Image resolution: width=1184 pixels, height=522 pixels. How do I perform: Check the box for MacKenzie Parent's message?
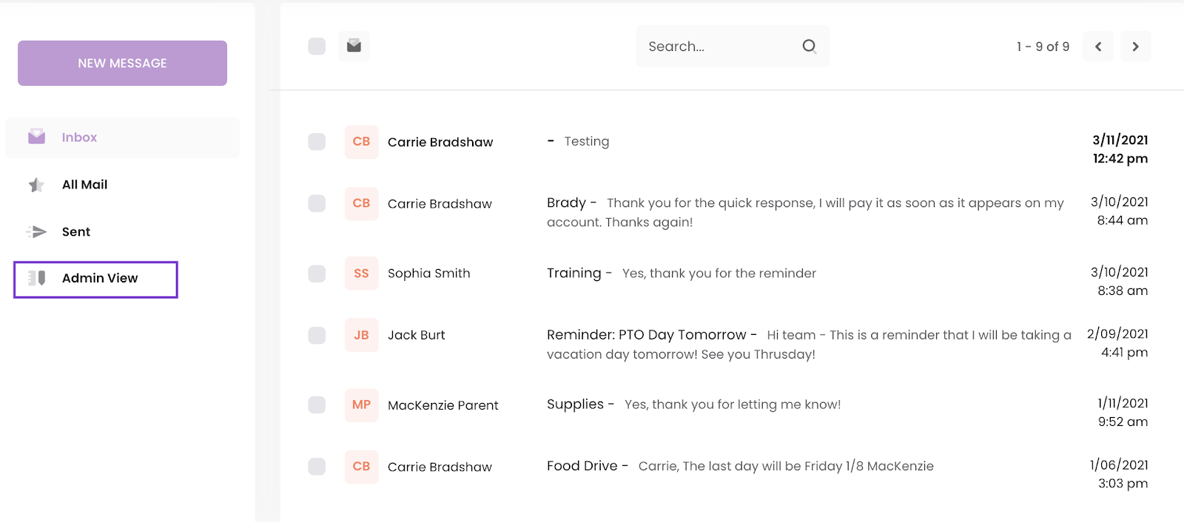coord(317,405)
